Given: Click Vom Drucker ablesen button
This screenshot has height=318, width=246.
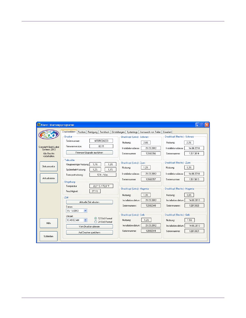Looking at the screenshot, I should (89, 227).
